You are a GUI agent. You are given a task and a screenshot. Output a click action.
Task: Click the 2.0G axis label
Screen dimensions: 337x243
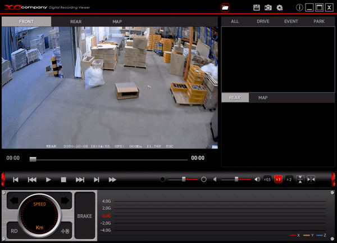[106, 208]
